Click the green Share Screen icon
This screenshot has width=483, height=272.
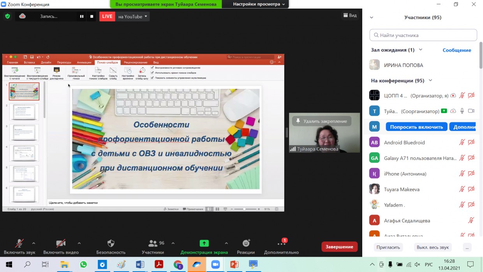(x=204, y=244)
